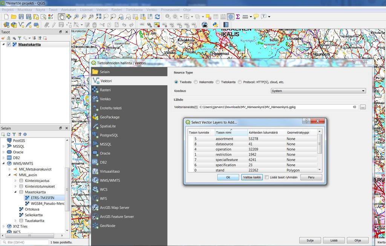This screenshot has width=386, height=246.
Task: Confirm layer selection with OK
Action: point(228,177)
